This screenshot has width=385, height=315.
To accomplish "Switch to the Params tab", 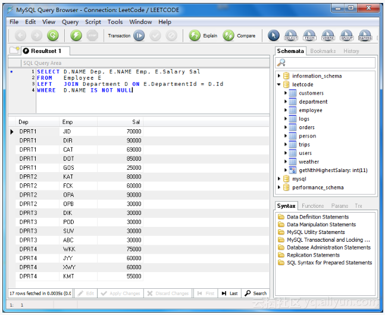I will click(x=340, y=205).
